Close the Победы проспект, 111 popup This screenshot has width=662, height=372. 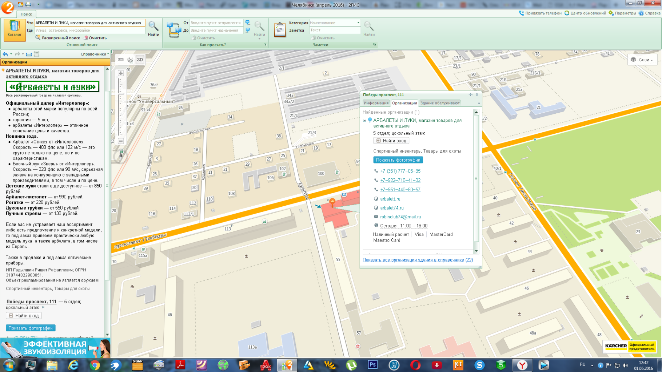[x=477, y=95]
